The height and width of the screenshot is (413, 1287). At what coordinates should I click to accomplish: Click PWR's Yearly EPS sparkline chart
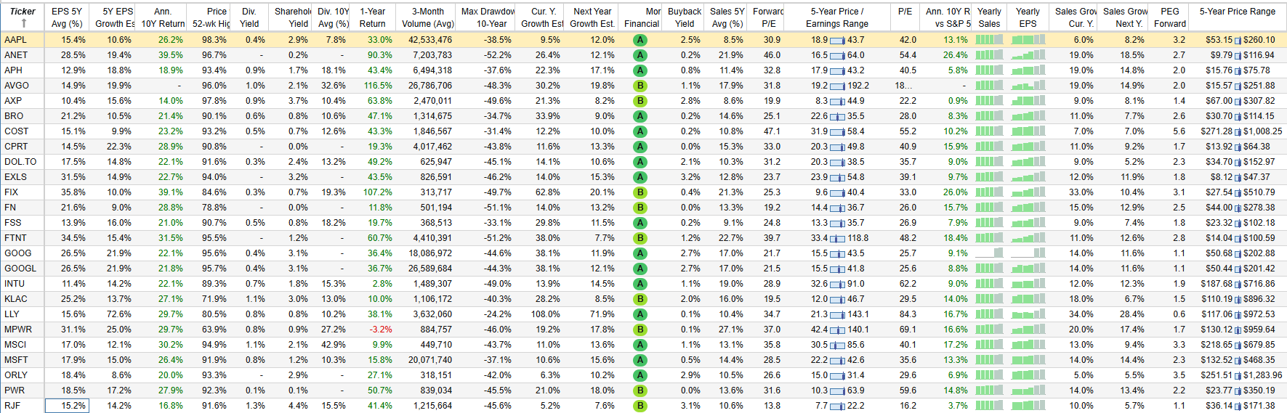(1028, 390)
